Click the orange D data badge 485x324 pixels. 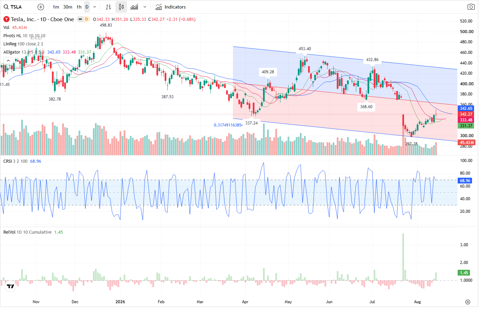tap(86, 19)
